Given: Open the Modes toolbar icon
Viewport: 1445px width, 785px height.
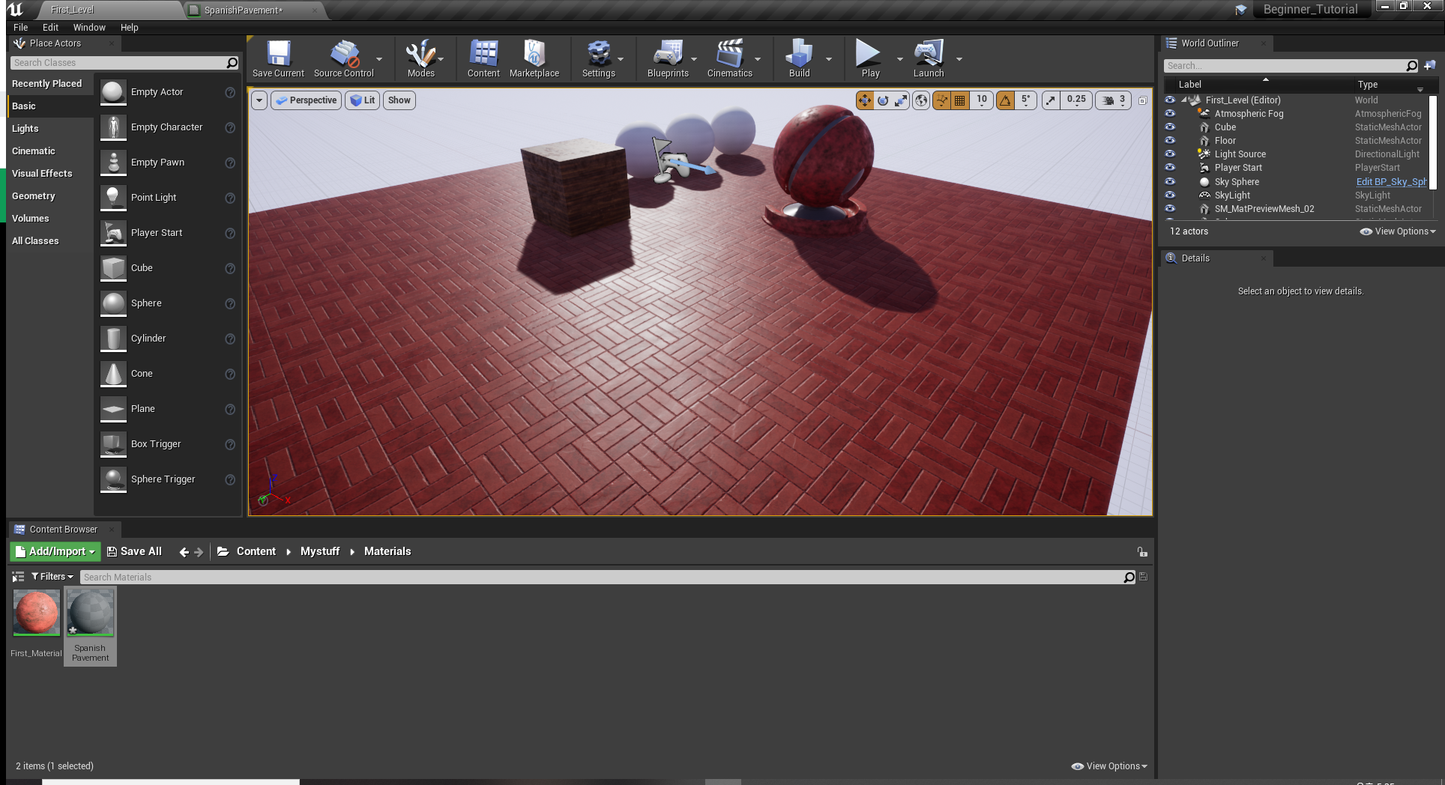Looking at the screenshot, I should tap(420, 58).
